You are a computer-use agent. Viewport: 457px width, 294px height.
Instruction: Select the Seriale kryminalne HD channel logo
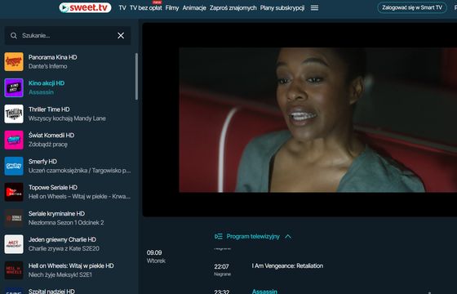[14, 218]
